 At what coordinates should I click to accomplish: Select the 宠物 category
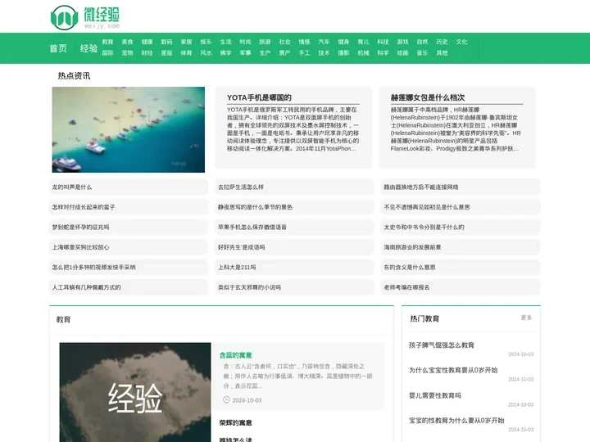pyautogui.click(x=127, y=53)
